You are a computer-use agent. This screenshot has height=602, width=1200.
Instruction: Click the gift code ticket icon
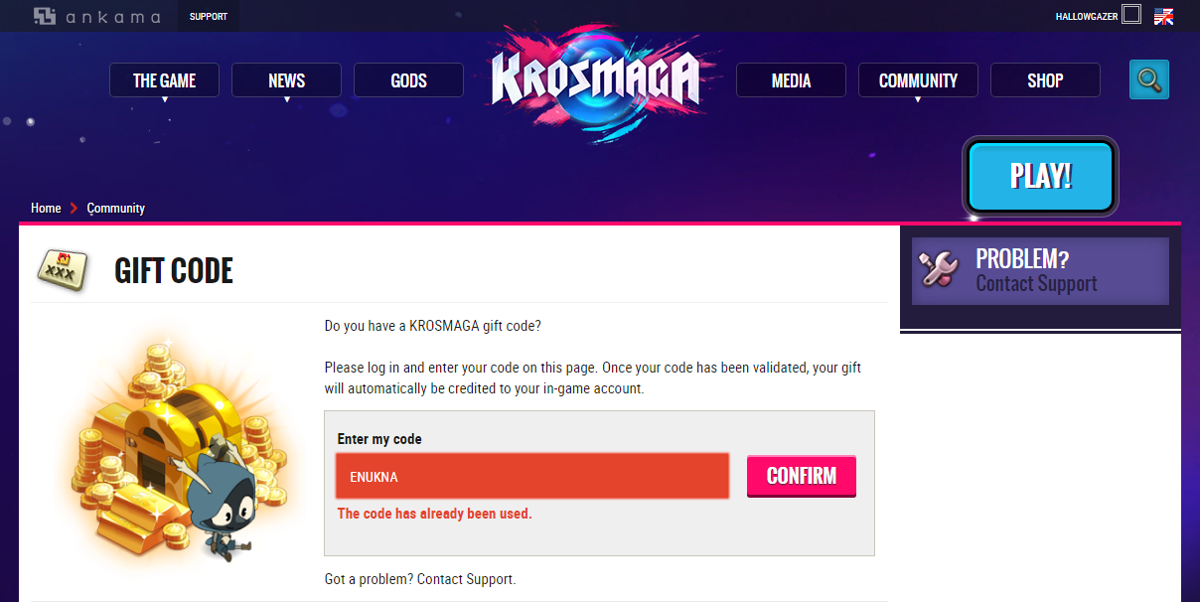pos(62,269)
